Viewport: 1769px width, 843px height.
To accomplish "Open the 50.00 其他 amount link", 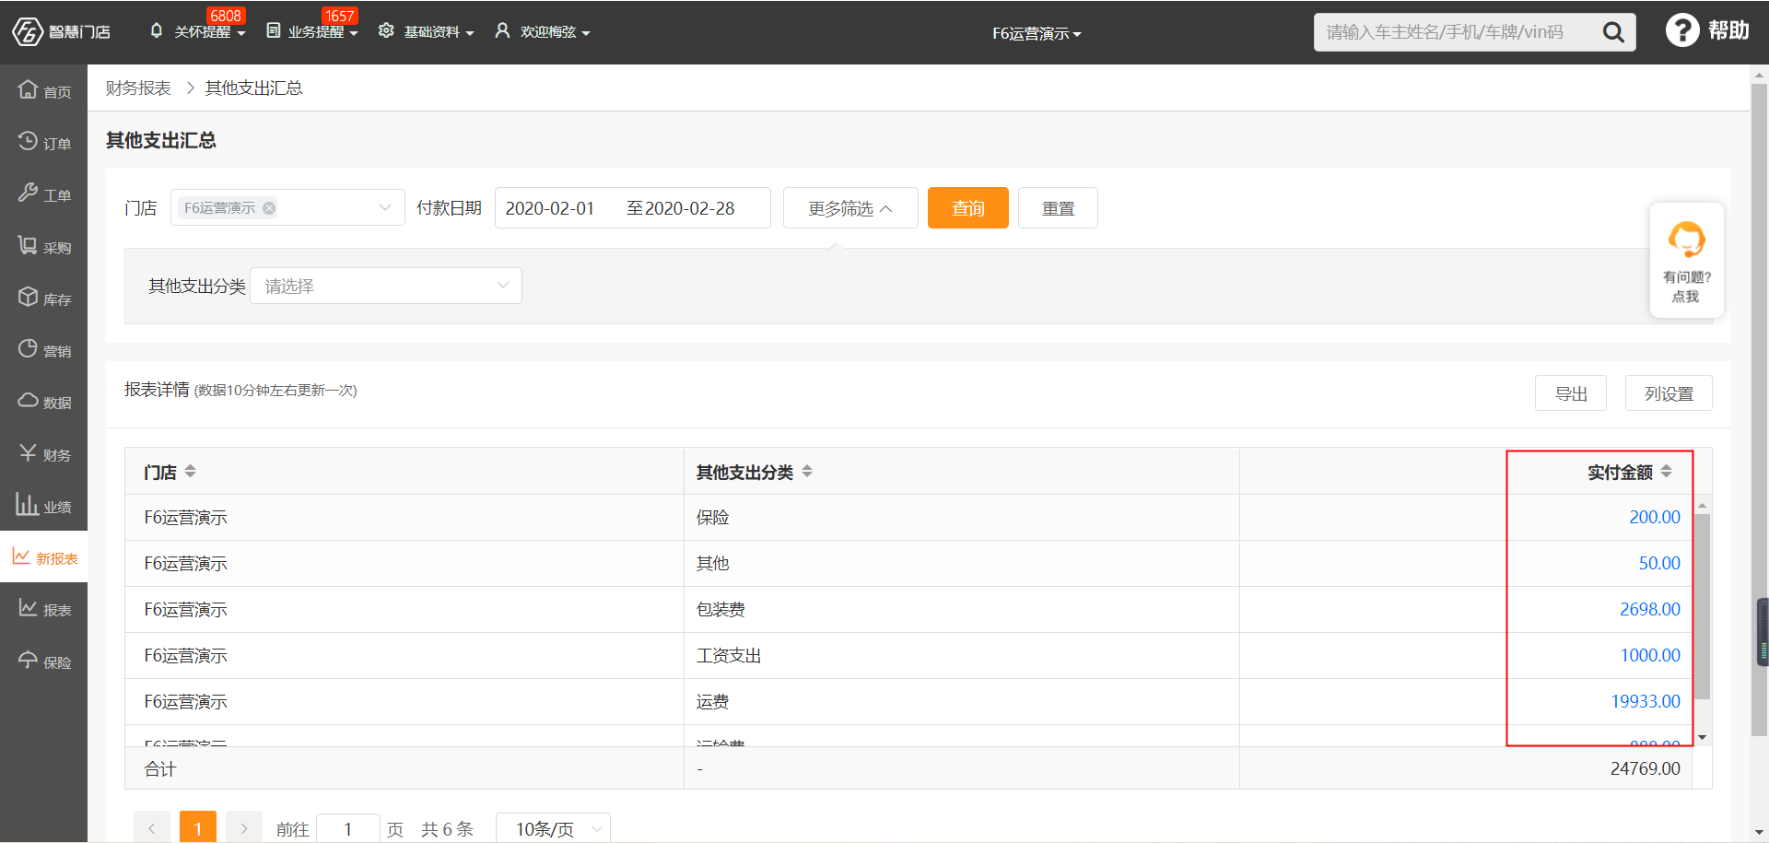I will click(1659, 563).
